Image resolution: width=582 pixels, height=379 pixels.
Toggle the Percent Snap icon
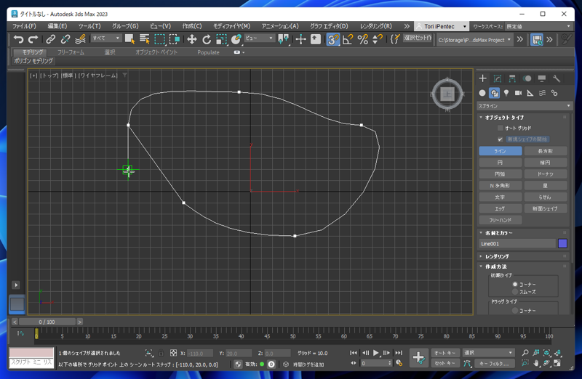click(x=362, y=39)
